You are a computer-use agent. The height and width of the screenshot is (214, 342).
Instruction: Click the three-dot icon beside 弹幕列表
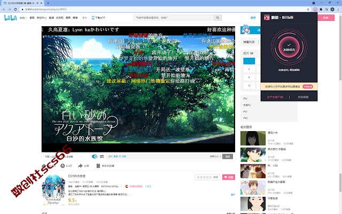tap(259, 42)
